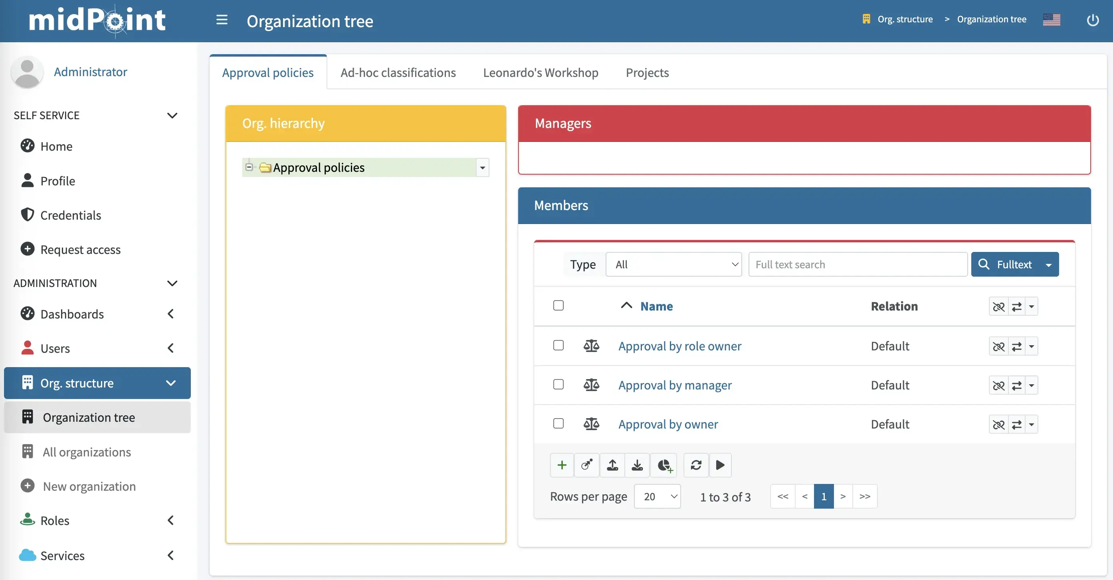
Task: Open the Type dropdown showing All
Action: coord(673,264)
